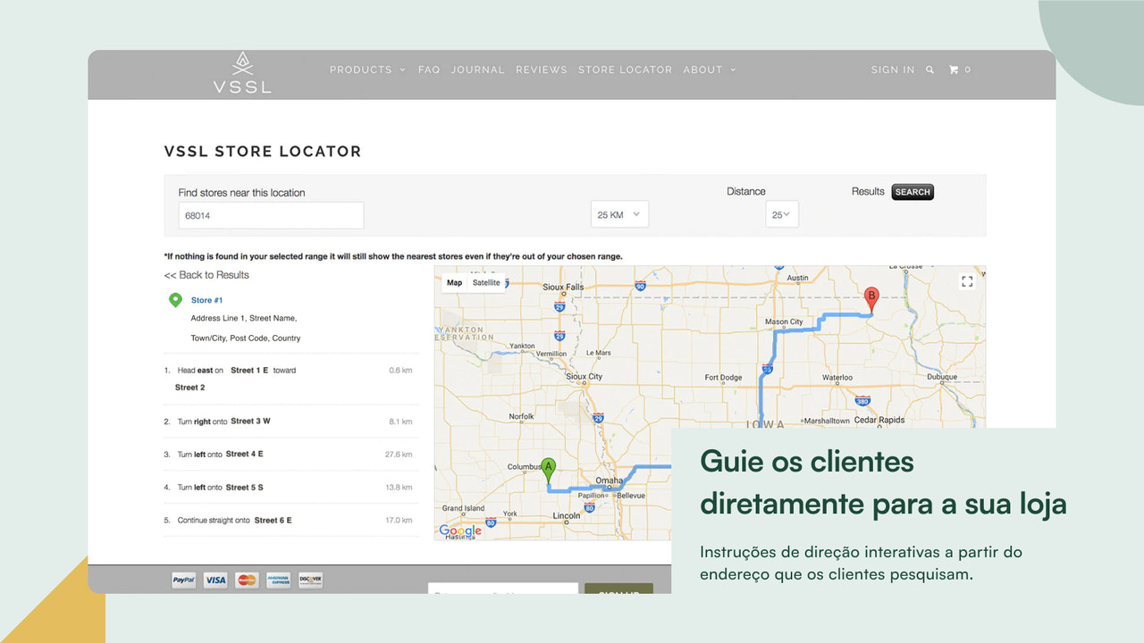Select step 4 Turn left onto Street 5 S

click(290, 488)
